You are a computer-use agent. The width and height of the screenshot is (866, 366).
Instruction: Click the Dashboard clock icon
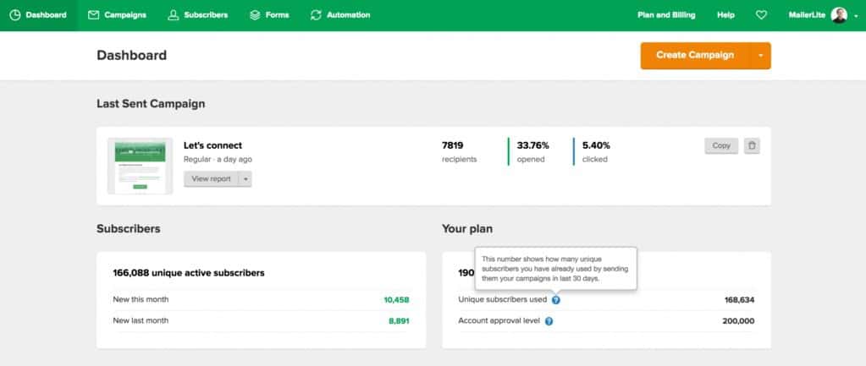pos(15,15)
